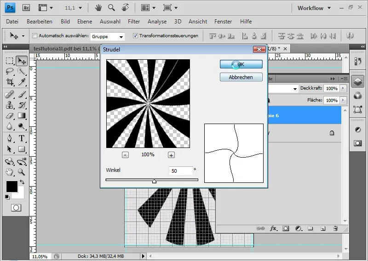
Task: Click the Deckkraft 100% field
Action: point(332,88)
